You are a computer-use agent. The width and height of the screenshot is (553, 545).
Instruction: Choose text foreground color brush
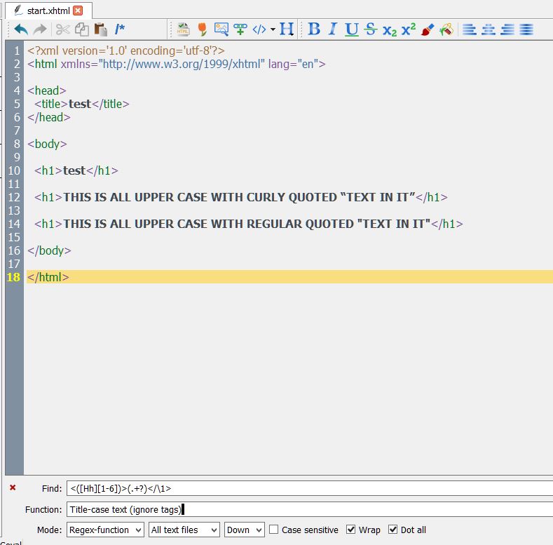(427, 29)
